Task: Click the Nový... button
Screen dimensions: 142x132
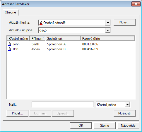Action: tap(124, 23)
